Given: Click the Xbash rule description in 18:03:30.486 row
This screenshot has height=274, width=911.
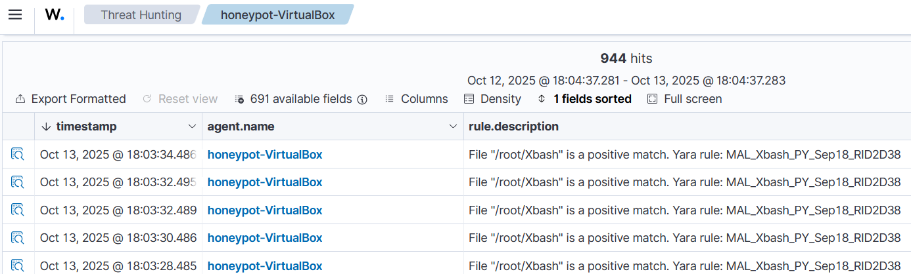Looking at the screenshot, I should click(x=684, y=238).
